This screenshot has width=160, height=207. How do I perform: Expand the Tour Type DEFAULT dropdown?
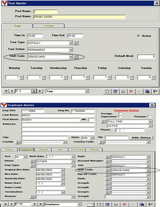pyautogui.click(x=71, y=43)
